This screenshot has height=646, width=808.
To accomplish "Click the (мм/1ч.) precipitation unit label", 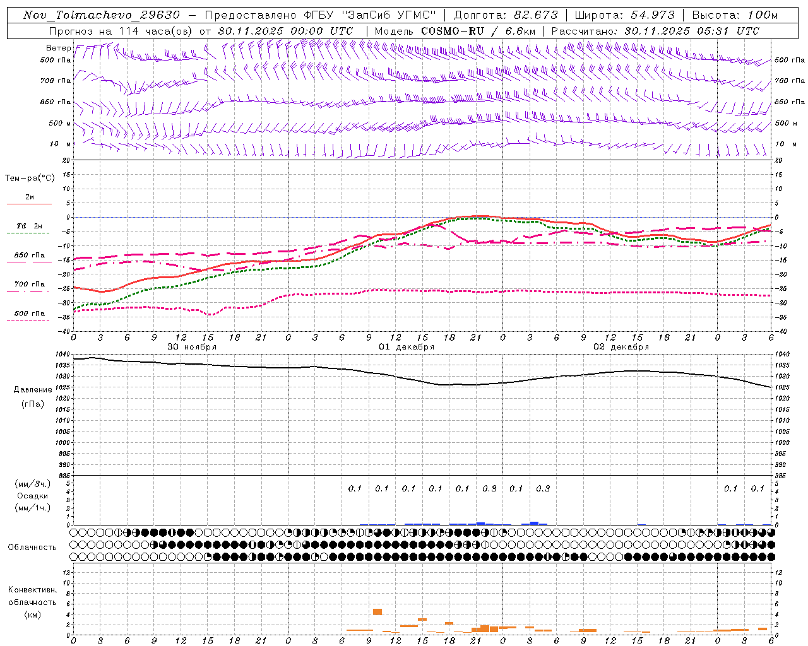I will click(x=33, y=508).
